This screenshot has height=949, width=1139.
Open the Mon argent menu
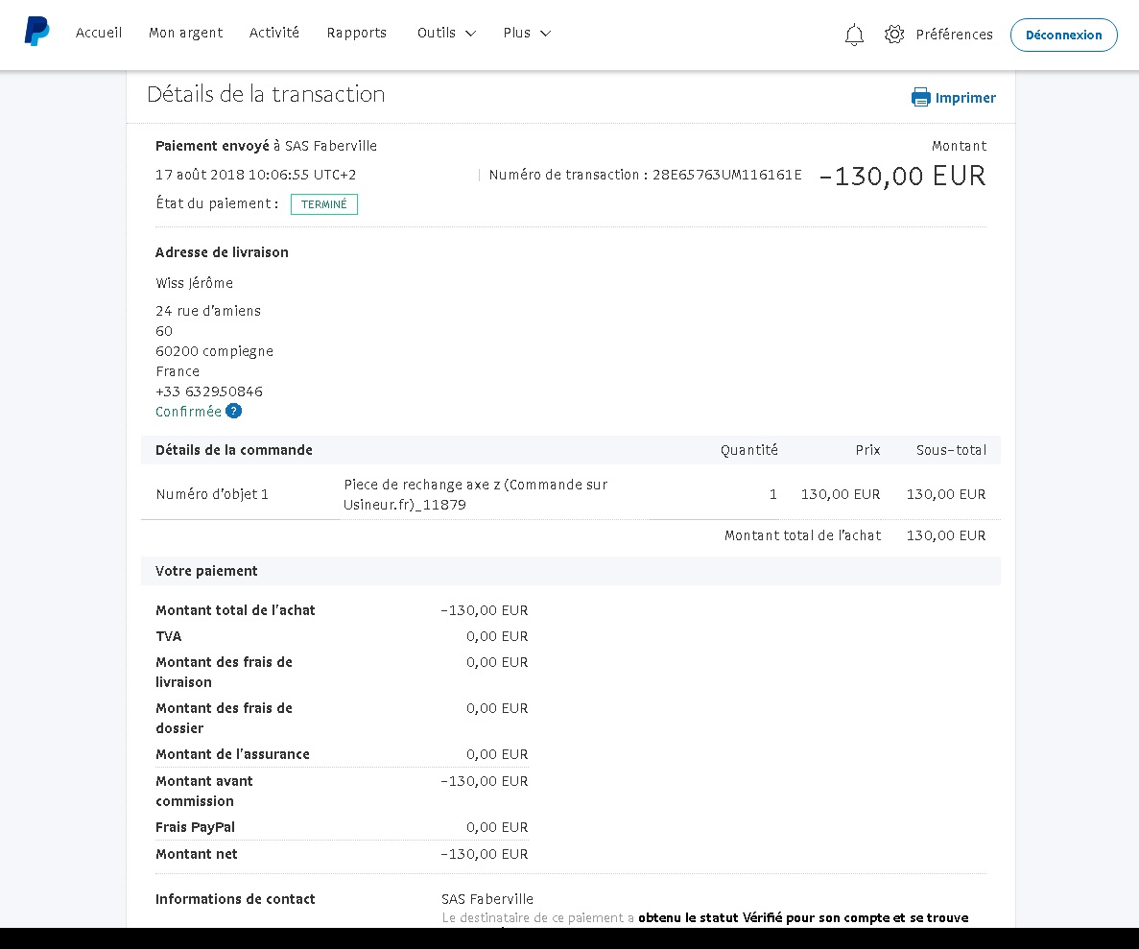pos(186,33)
